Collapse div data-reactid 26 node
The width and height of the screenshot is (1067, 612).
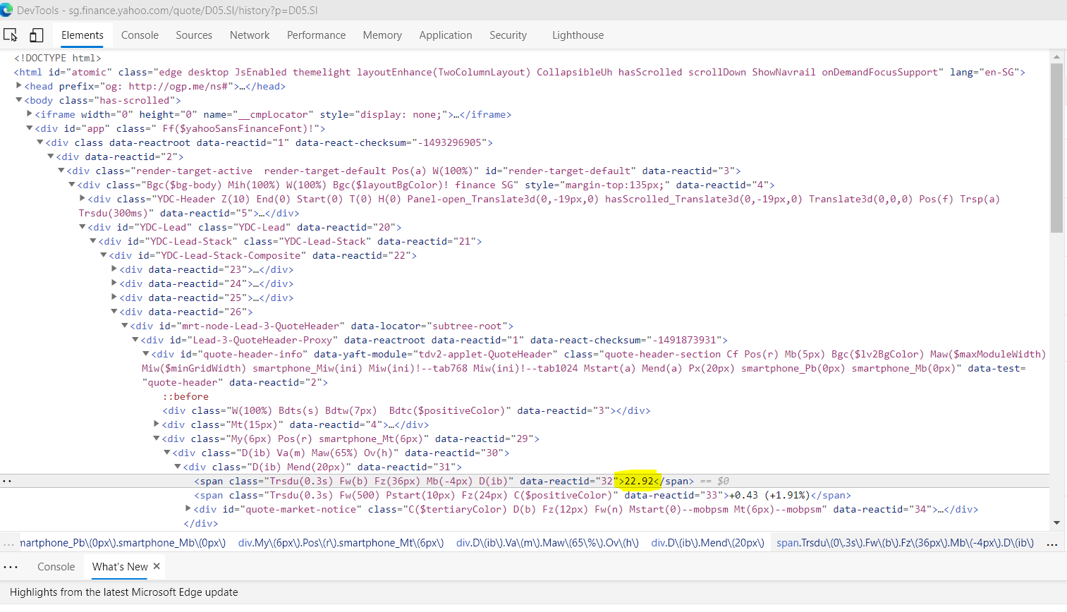pyautogui.click(x=114, y=312)
